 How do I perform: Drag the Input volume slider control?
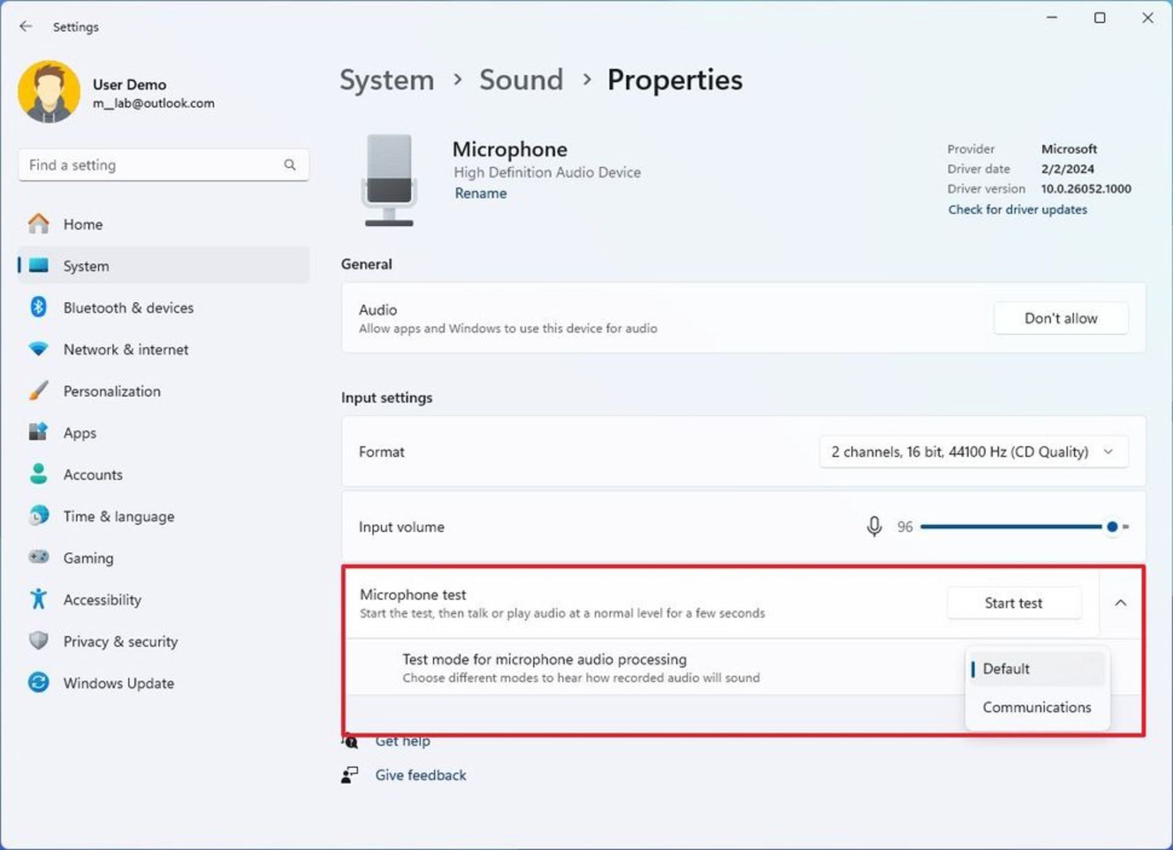pos(1110,526)
